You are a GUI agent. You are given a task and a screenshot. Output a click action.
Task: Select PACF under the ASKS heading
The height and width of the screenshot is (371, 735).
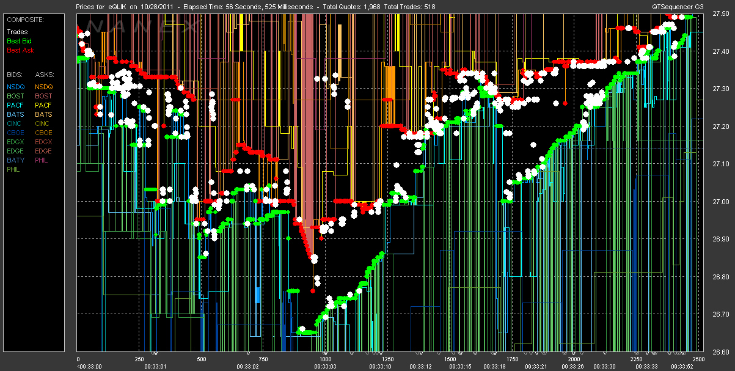click(x=44, y=105)
